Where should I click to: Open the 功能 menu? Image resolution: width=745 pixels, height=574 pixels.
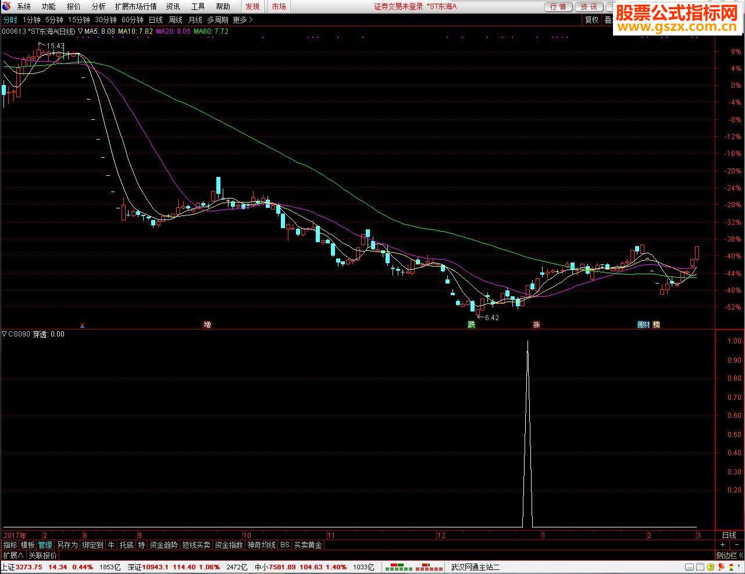coord(48,6)
